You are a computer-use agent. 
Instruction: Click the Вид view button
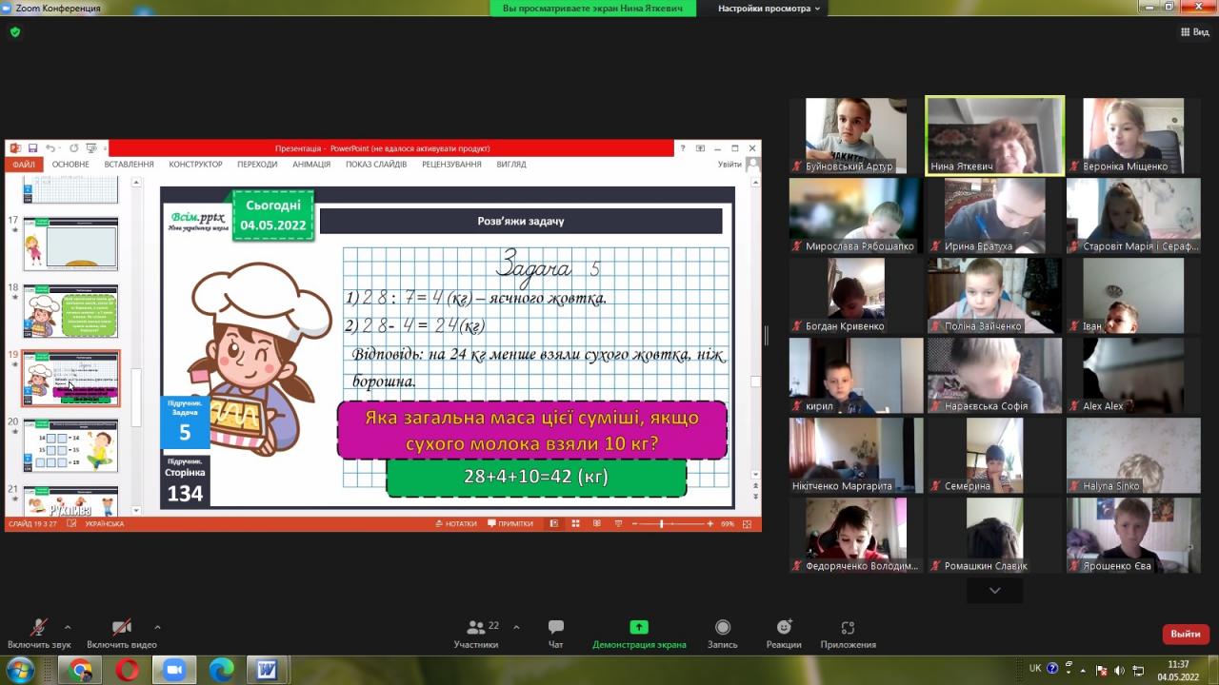click(1194, 31)
